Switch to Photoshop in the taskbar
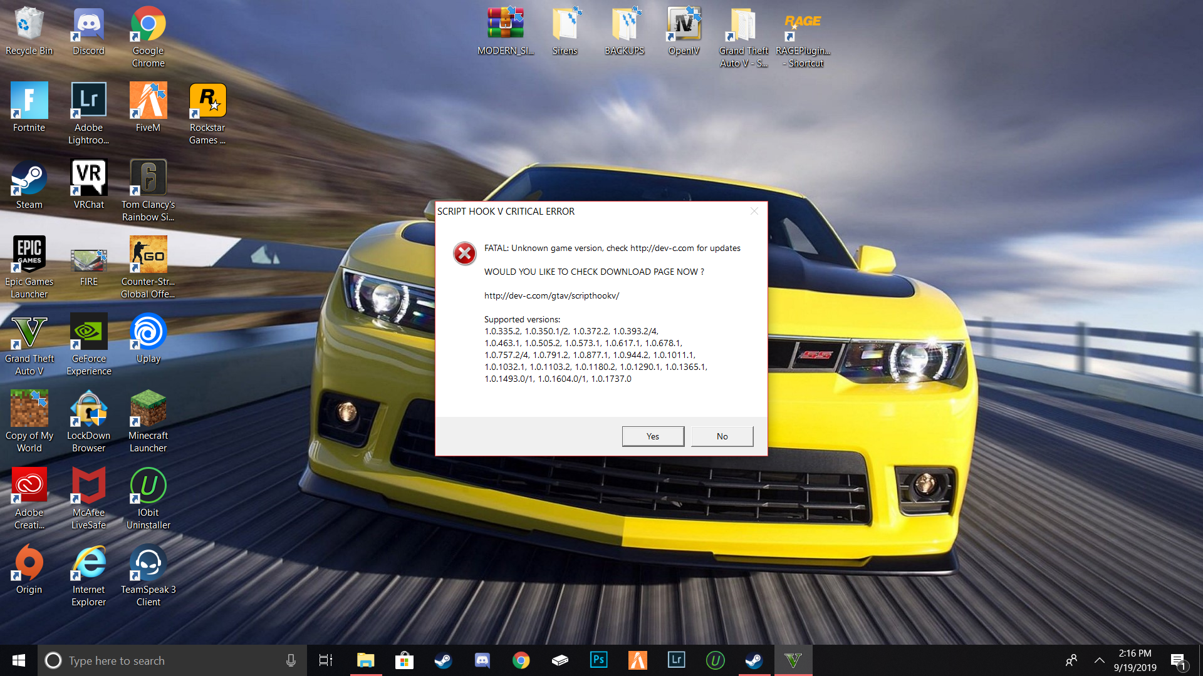 click(x=598, y=660)
